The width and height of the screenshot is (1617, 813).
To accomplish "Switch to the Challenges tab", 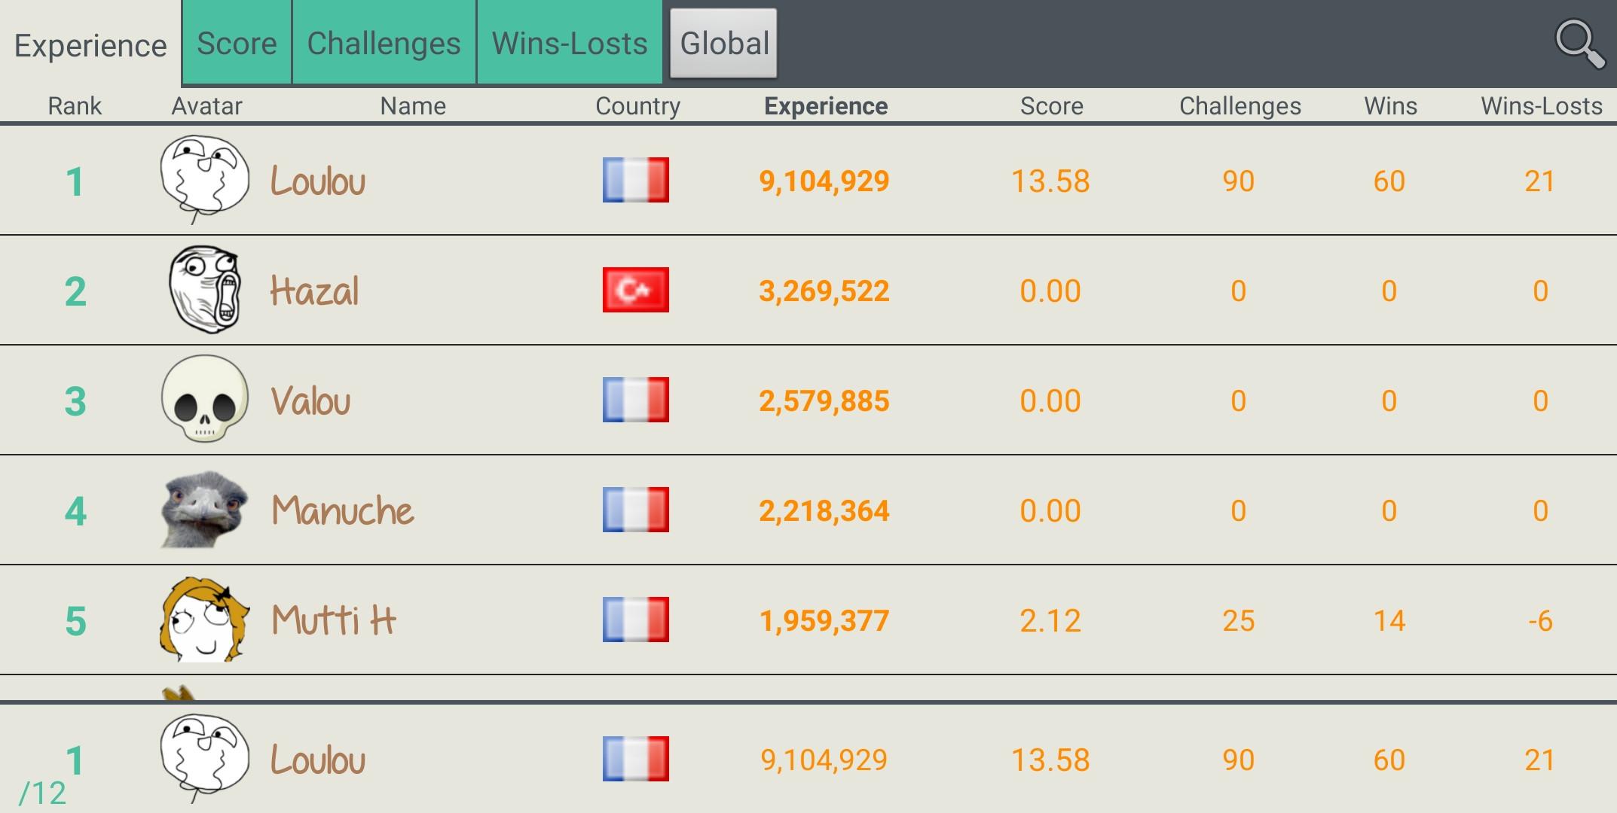I will [x=384, y=44].
